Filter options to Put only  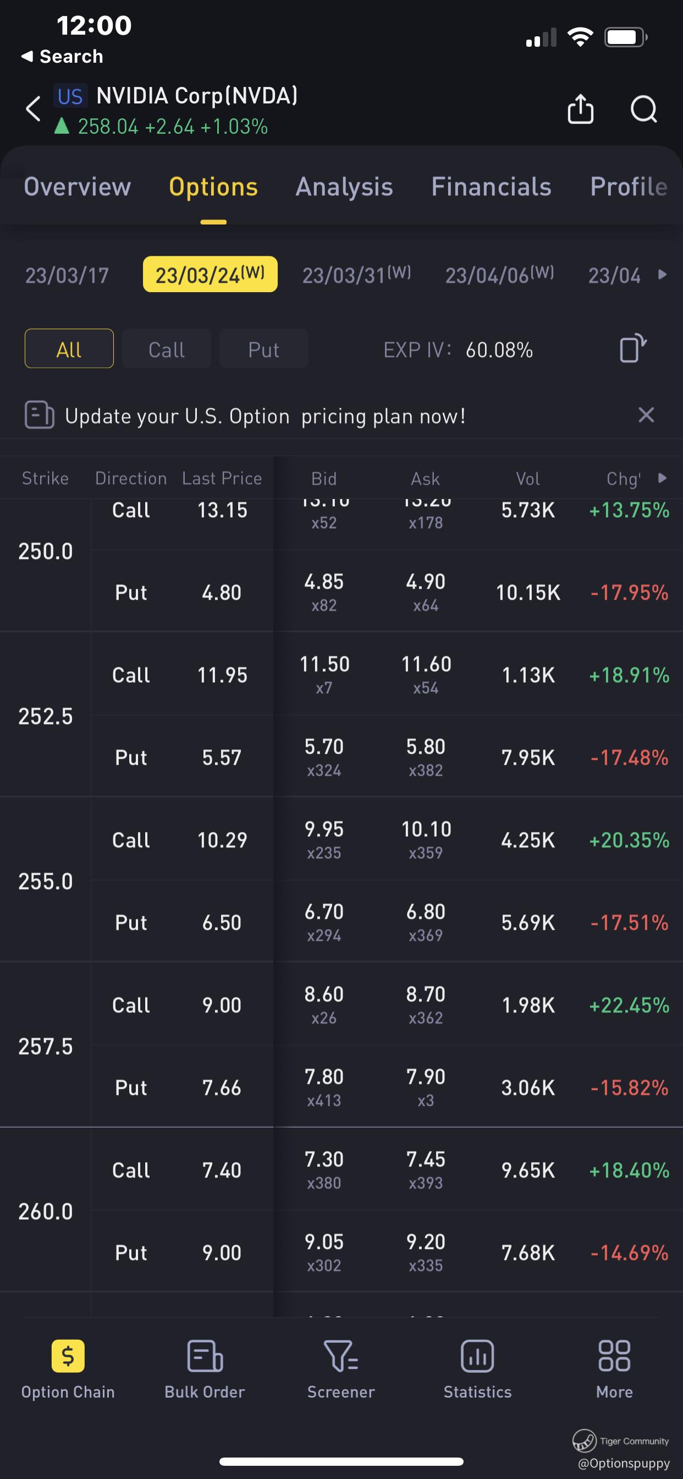point(263,349)
